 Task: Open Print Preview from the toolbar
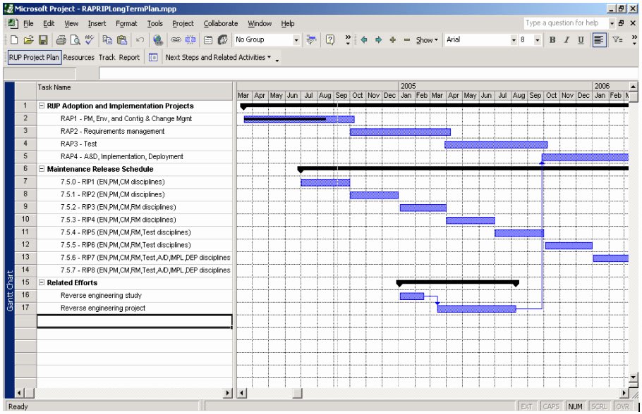(75, 39)
